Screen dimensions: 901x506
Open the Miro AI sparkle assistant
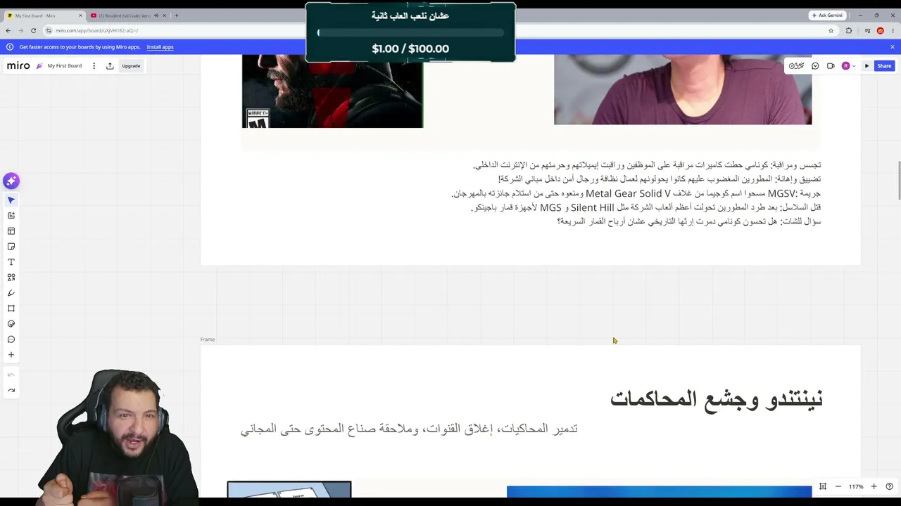pos(11,181)
